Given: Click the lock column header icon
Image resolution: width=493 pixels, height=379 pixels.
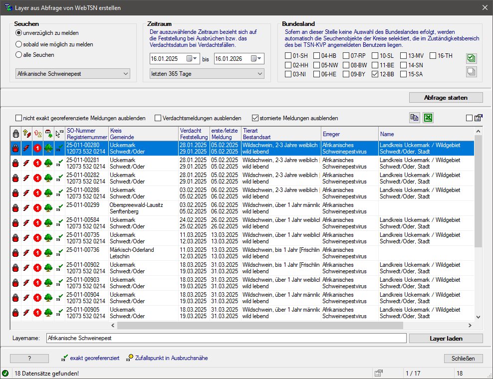Looking at the screenshot, I should [x=16, y=134].
